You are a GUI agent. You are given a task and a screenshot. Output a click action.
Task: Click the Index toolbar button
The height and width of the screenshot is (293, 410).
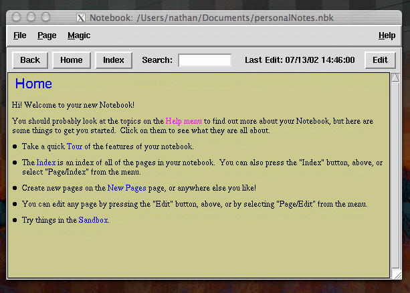pyautogui.click(x=114, y=60)
